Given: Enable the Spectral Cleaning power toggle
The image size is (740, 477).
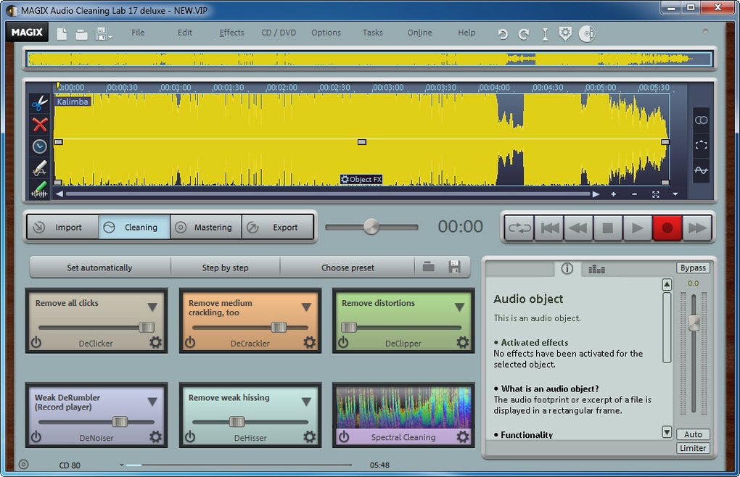Looking at the screenshot, I should 344,436.
